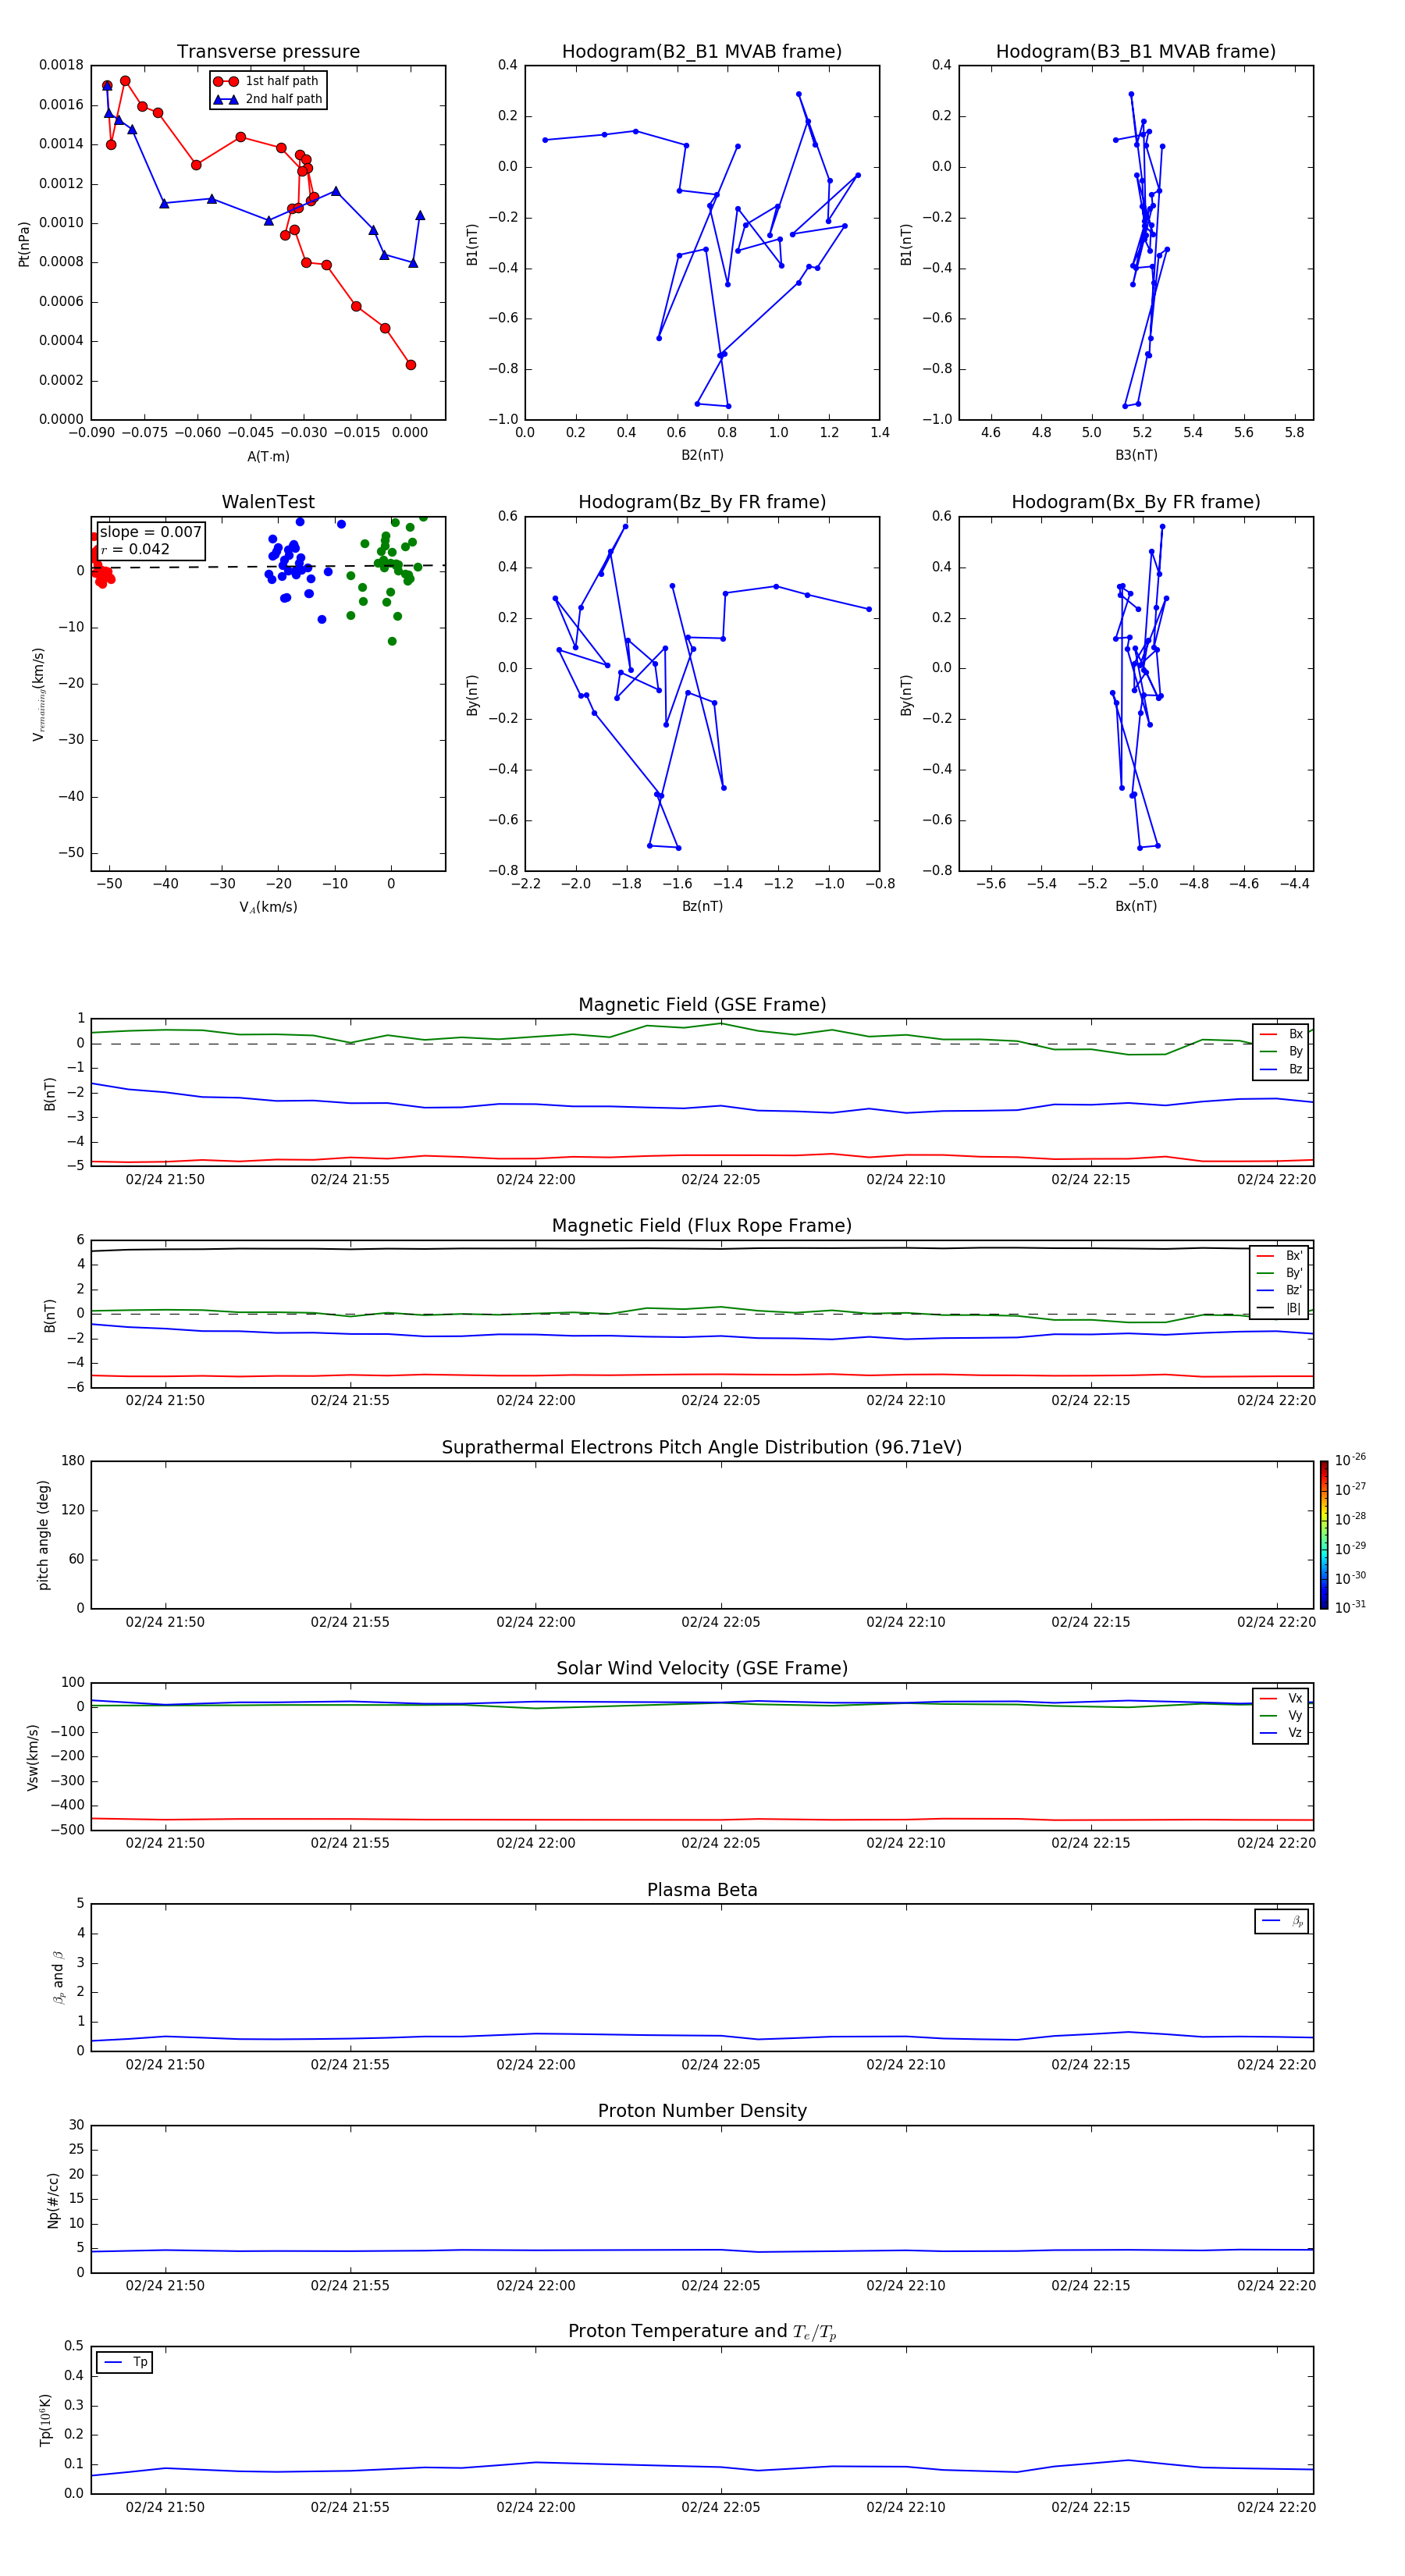Click the 'Solar Wind Velocity (GSE Frame)' title
The image size is (1405, 2576).
[702, 1669]
